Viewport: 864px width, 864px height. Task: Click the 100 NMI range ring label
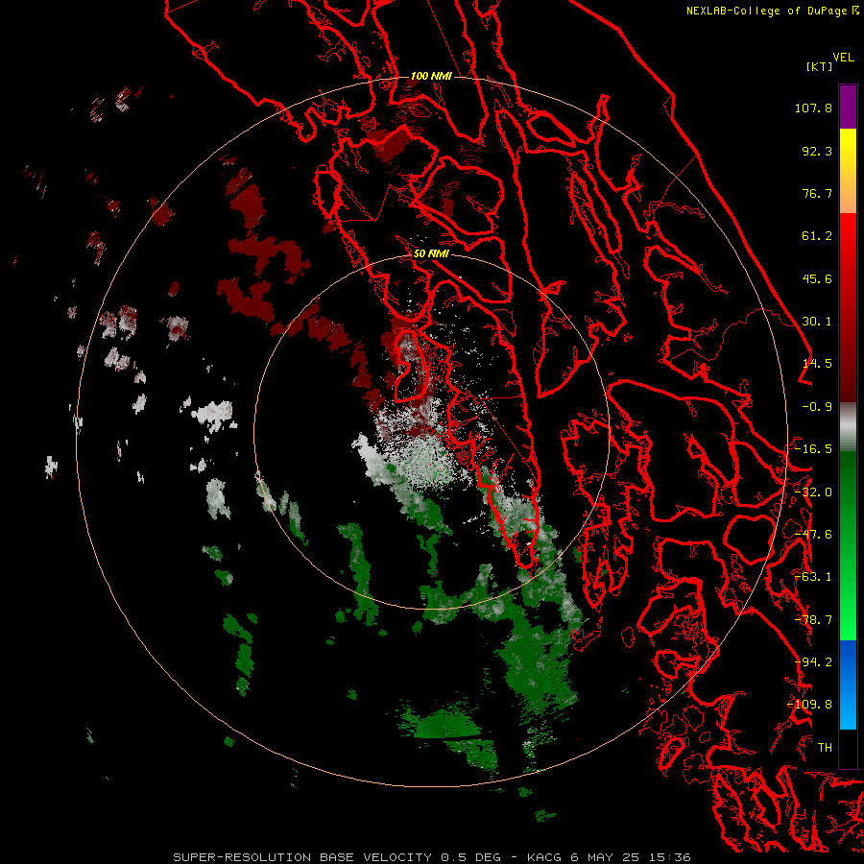pyautogui.click(x=431, y=76)
